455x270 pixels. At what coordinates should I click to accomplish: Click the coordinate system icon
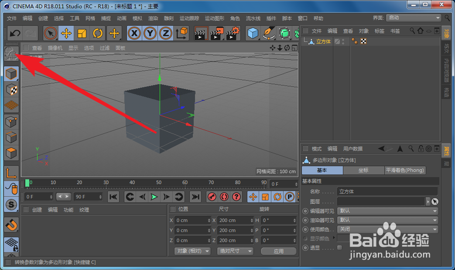182,33
